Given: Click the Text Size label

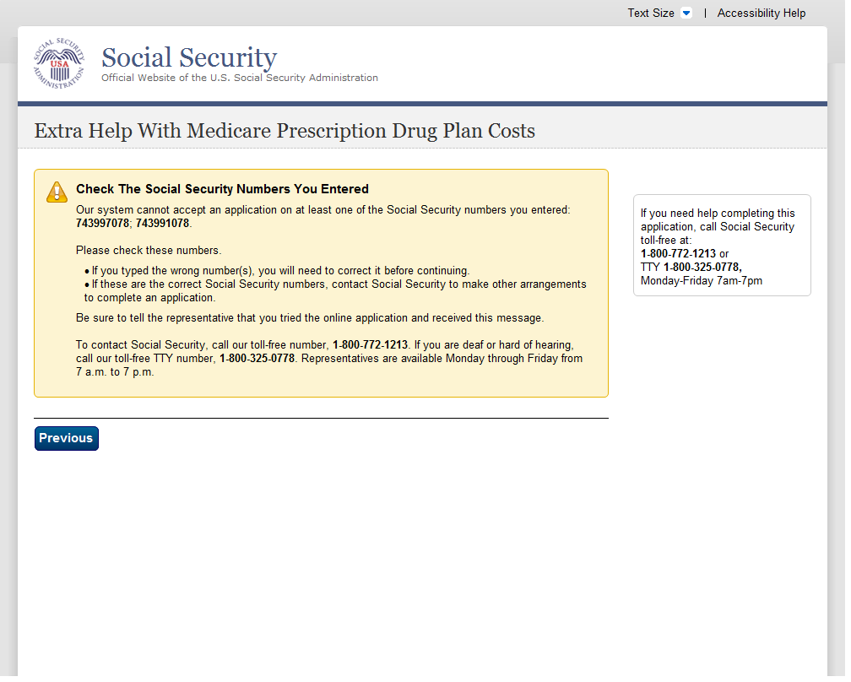Looking at the screenshot, I should pos(650,14).
